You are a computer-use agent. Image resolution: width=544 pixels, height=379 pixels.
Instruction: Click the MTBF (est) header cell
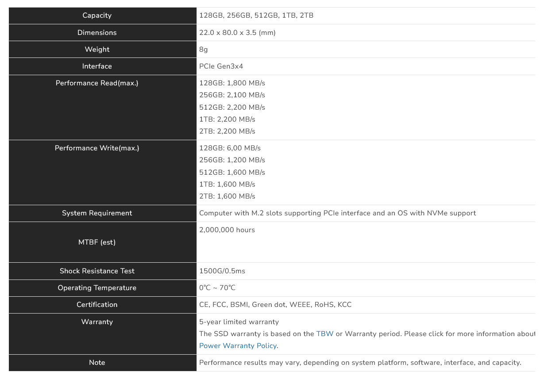pyautogui.click(x=97, y=242)
